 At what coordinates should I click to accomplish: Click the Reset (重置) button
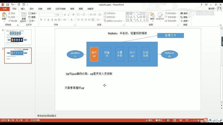coord(32,17)
